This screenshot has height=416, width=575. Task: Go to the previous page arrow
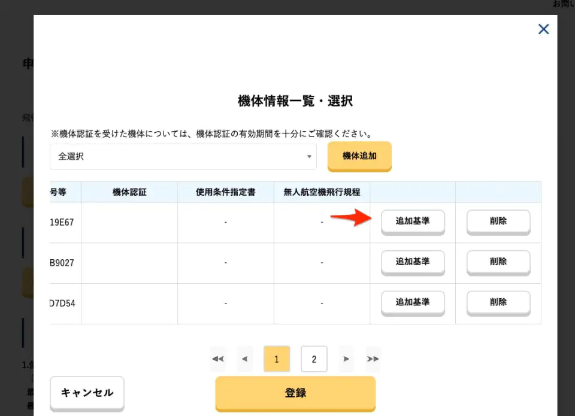244,359
